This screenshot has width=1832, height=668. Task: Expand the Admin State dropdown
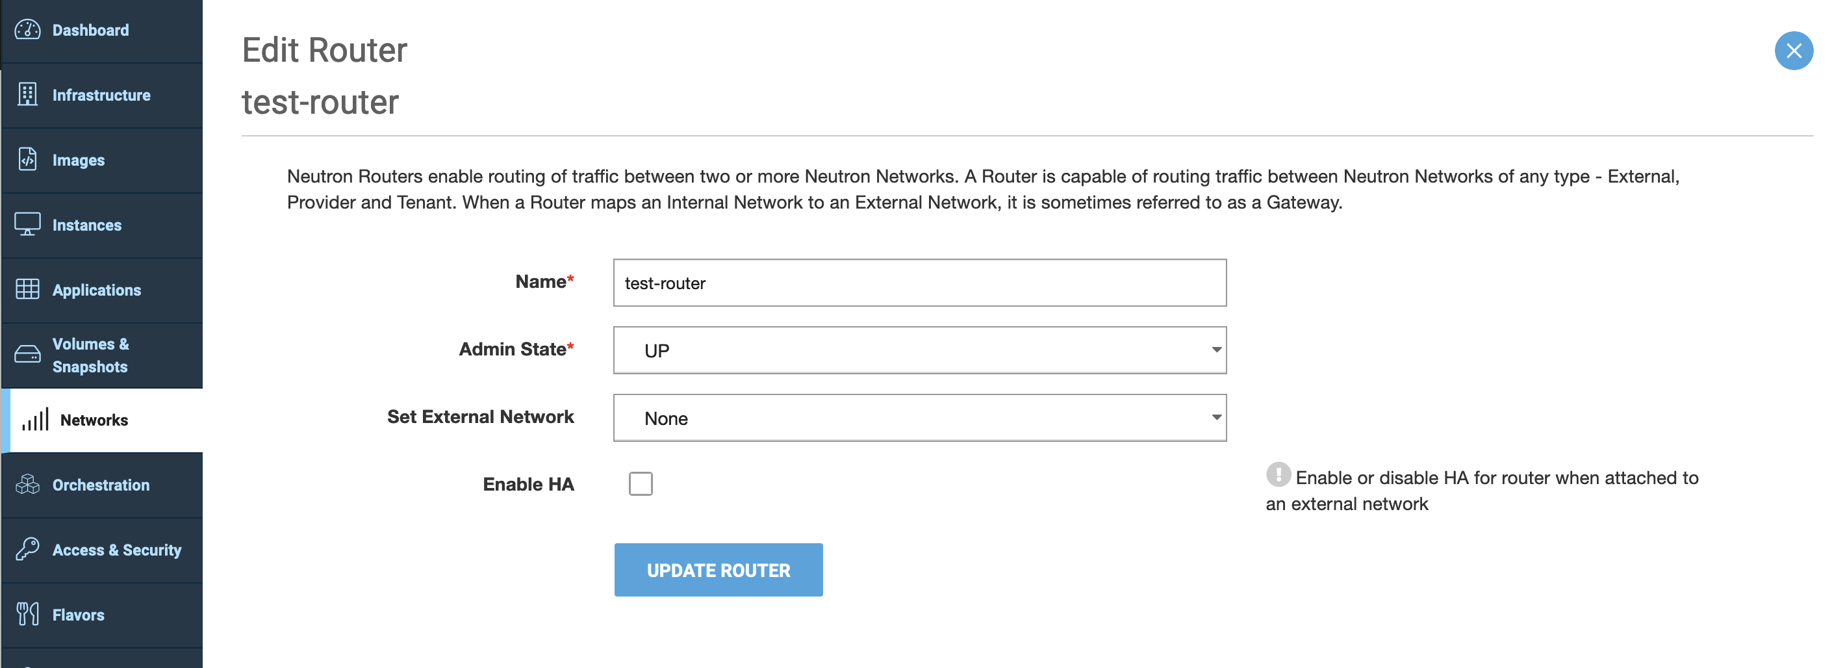pos(919,350)
